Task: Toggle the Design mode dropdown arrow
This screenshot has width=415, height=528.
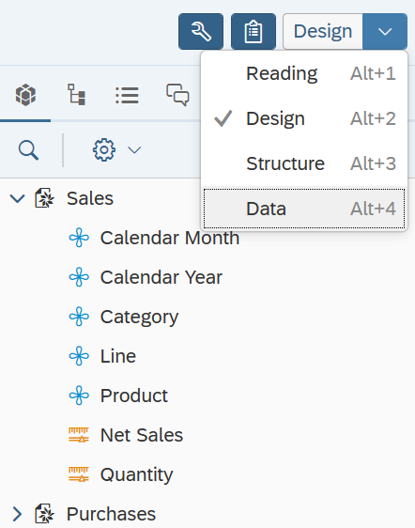Action: [385, 32]
